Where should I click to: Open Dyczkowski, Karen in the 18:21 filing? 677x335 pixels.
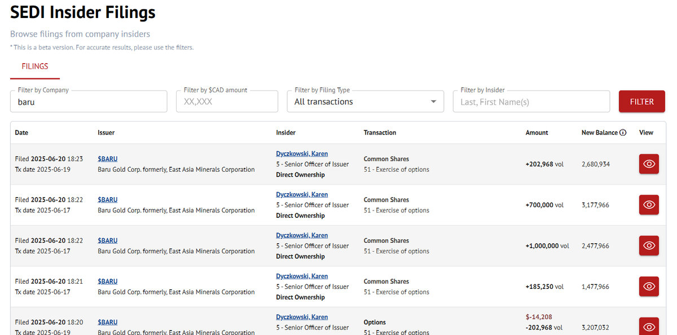point(302,276)
